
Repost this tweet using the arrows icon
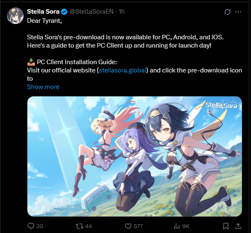[x=79, y=226]
